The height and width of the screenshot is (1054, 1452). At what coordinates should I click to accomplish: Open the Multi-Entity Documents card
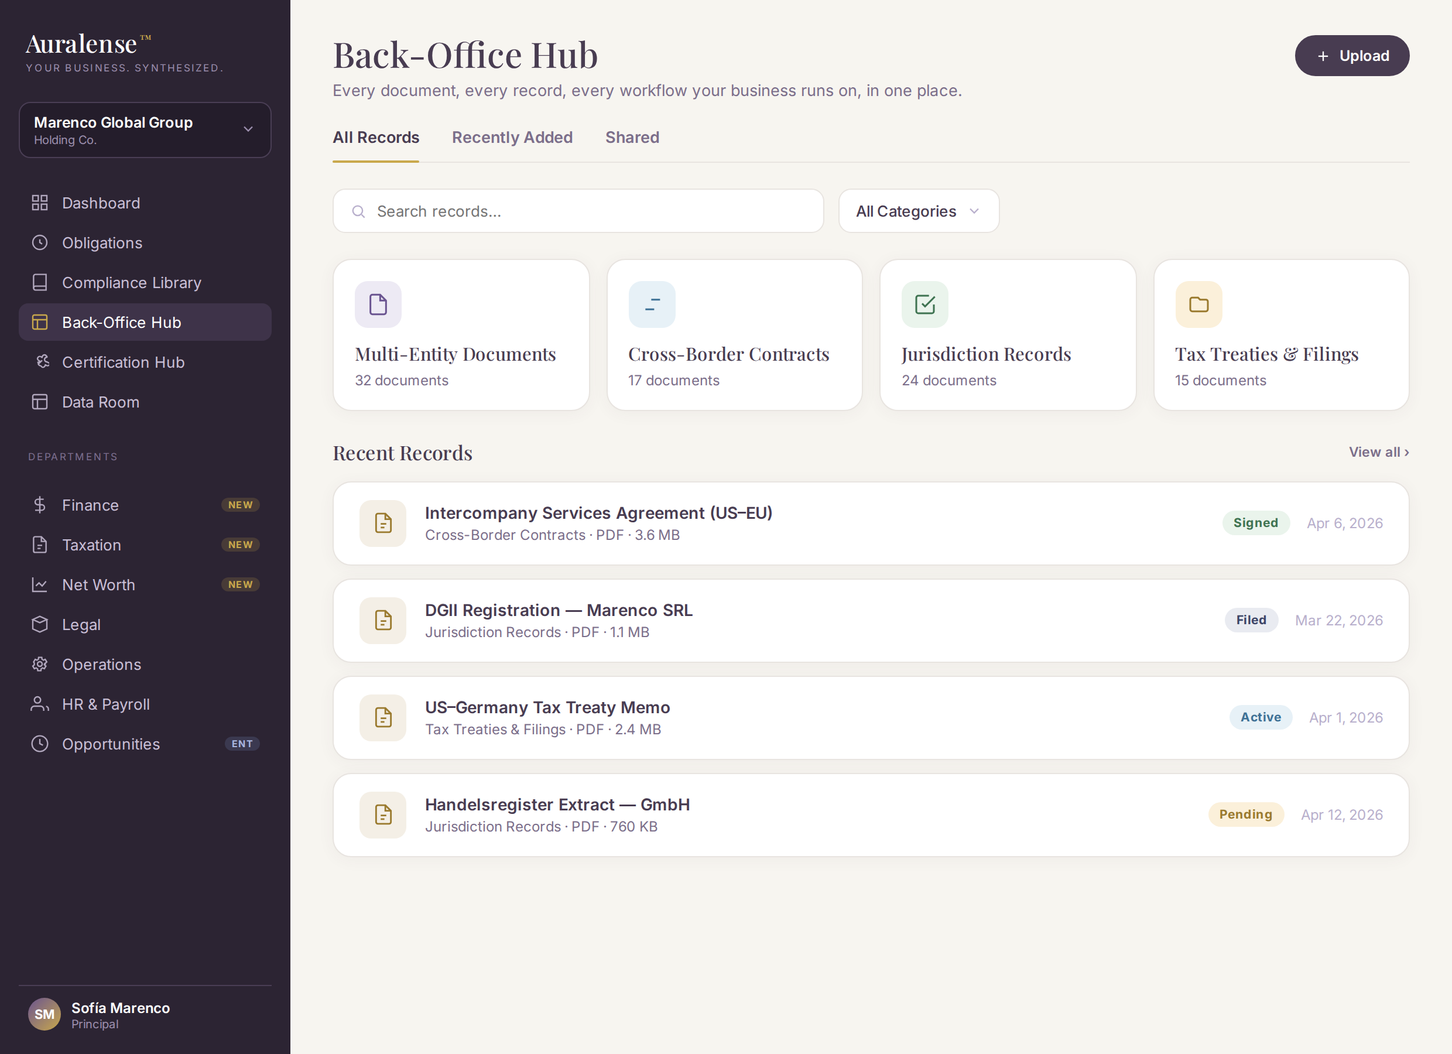(x=461, y=335)
